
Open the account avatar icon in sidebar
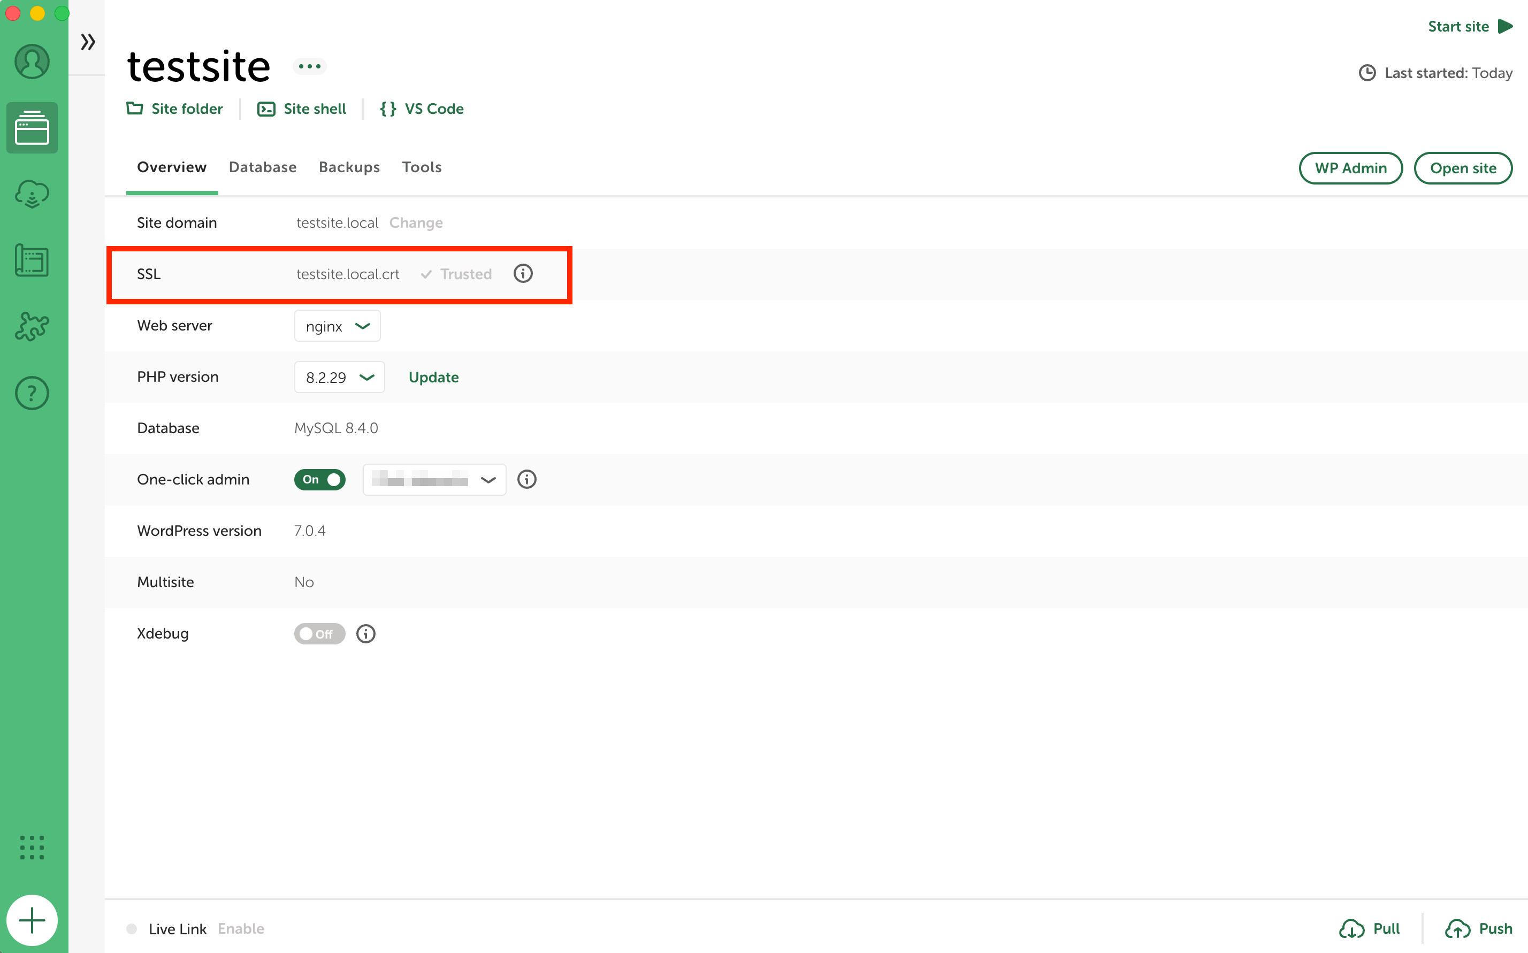tap(32, 61)
